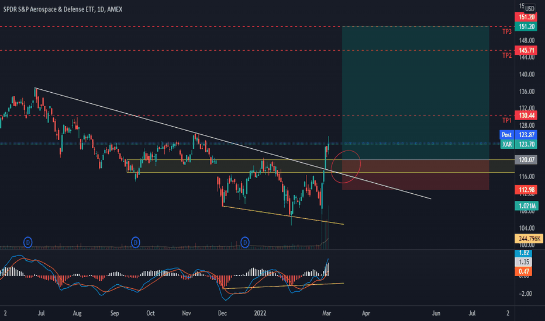This screenshot has width=545, height=321.
Task: Select the TP2 text label
Action: pos(507,55)
